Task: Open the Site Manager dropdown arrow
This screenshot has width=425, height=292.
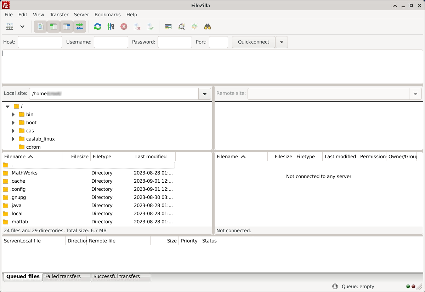Action: [x=22, y=27]
